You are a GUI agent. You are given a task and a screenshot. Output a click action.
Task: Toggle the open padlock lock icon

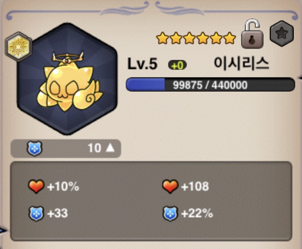252,34
